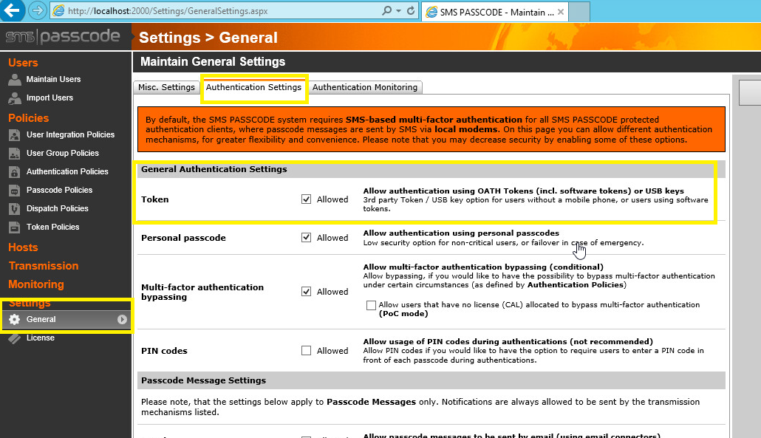Open Passcode Policies

[59, 190]
